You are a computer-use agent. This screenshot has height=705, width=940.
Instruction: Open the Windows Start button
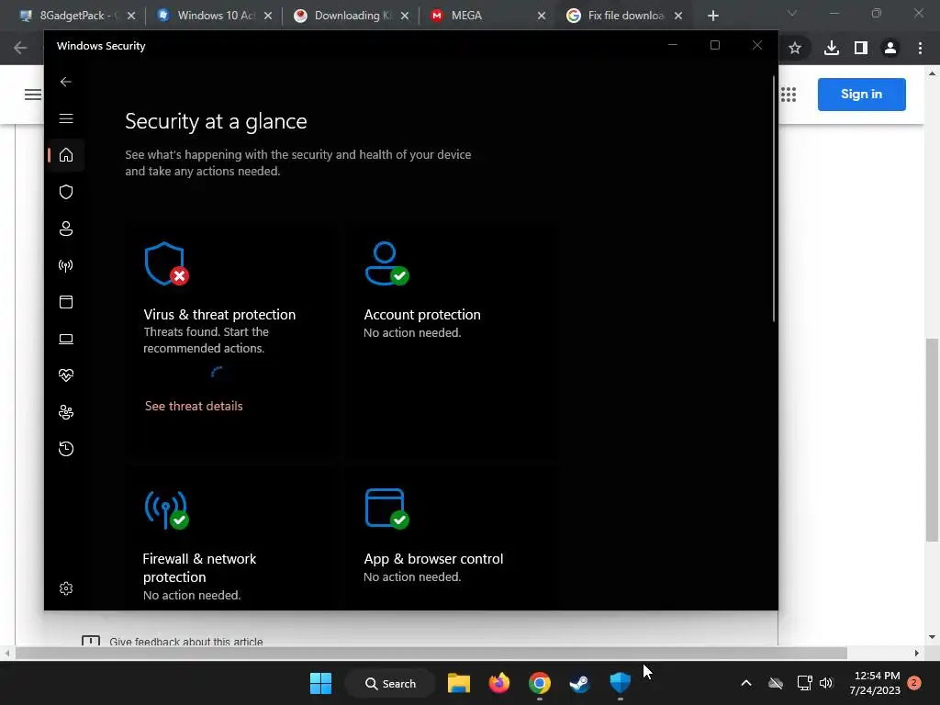click(x=320, y=683)
